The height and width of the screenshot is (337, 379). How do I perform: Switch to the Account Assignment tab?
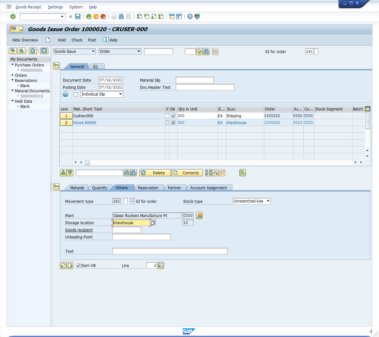[x=208, y=188]
